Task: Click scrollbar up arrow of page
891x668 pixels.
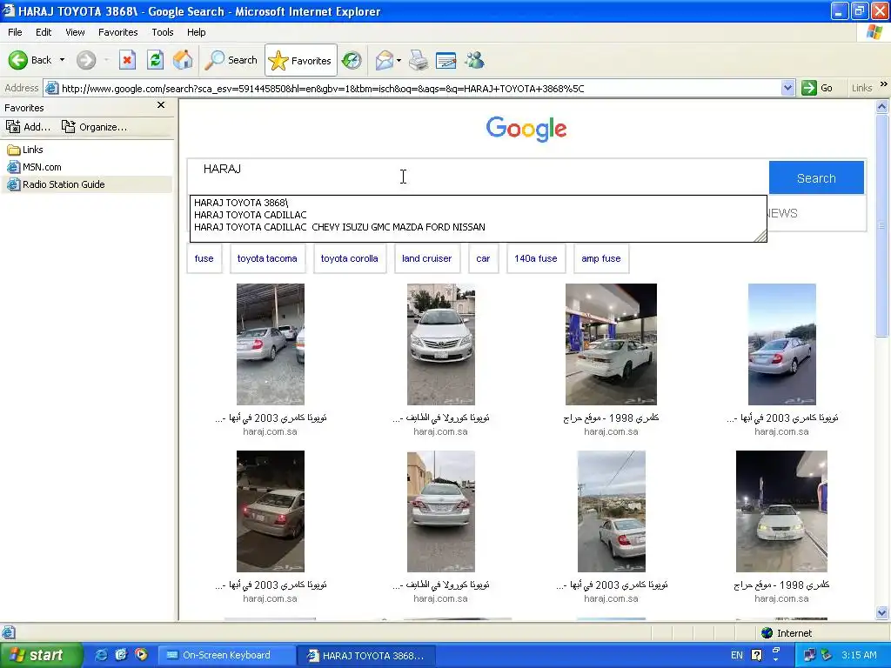Action: pos(882,106)
